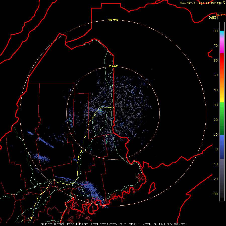This screenshot has width=226, height=226.
Task: Click the NEXR label above the color scale
Action: [x=221, y=15]
